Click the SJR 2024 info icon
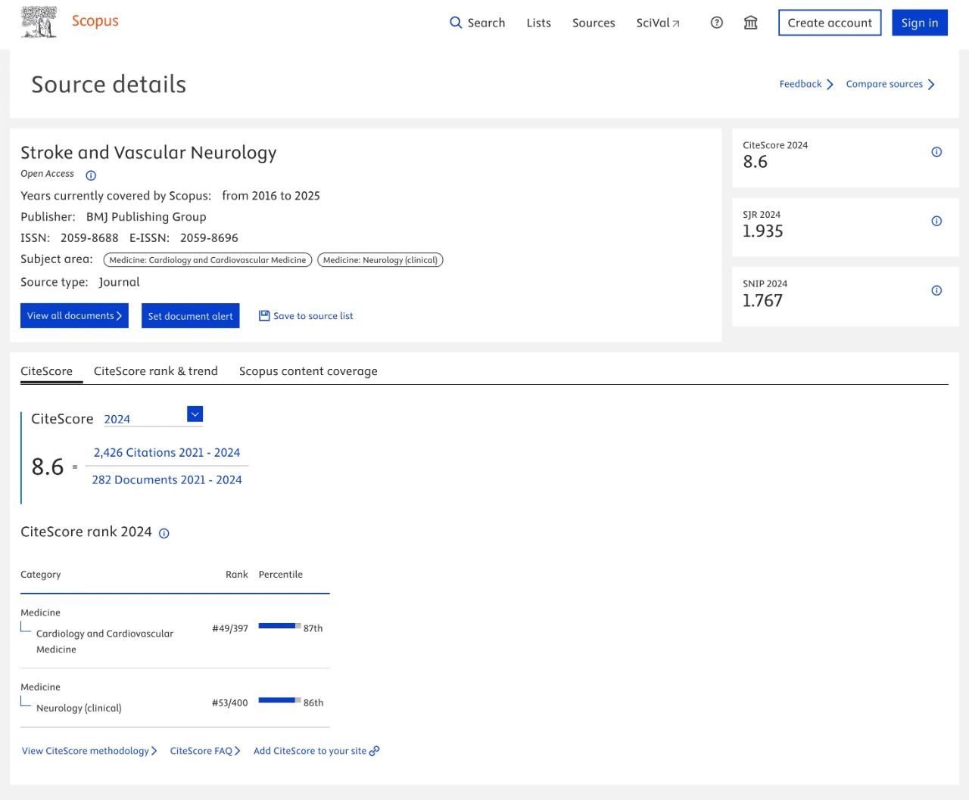The width and height of the screenshot is (969, 800). (936, 222)
